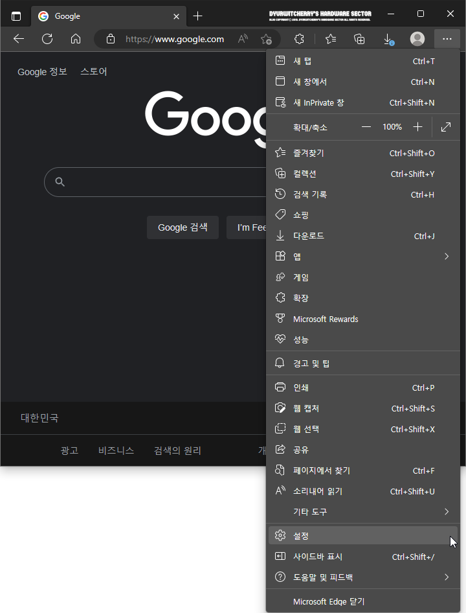
Task: Select the Google tab
Action: (x=109, y=16)
